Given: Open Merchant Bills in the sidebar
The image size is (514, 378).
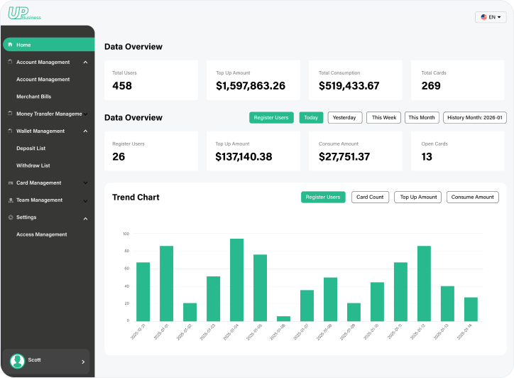Looking at the screenshot, I should point(34,97).
